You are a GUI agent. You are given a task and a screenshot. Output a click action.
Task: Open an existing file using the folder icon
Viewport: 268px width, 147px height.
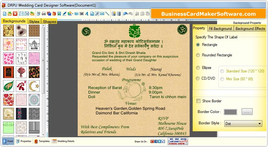(10, 14)
